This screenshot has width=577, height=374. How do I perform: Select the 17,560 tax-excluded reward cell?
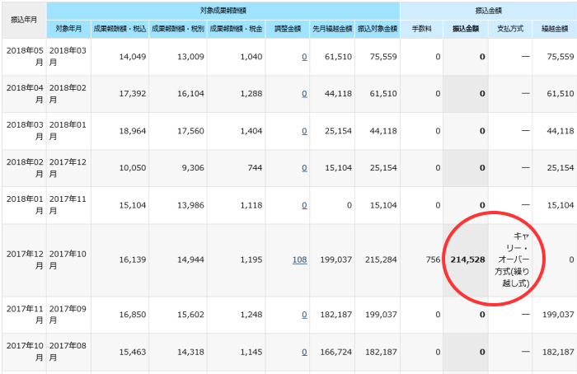[178, 131]
